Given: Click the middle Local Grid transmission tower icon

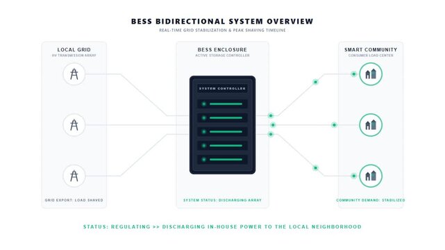Looking at the screenshot, I should pos(74,125).
